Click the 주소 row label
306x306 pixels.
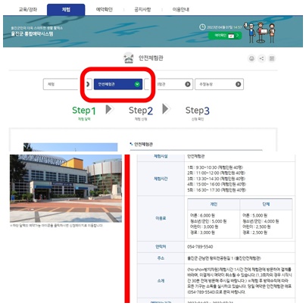click(161, 258)
